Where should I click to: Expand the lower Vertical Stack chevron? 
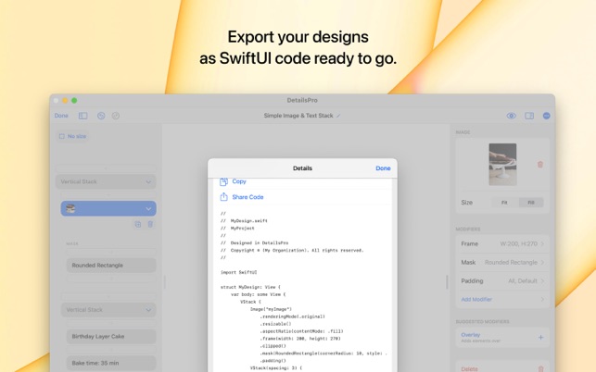tap(148, 310)
